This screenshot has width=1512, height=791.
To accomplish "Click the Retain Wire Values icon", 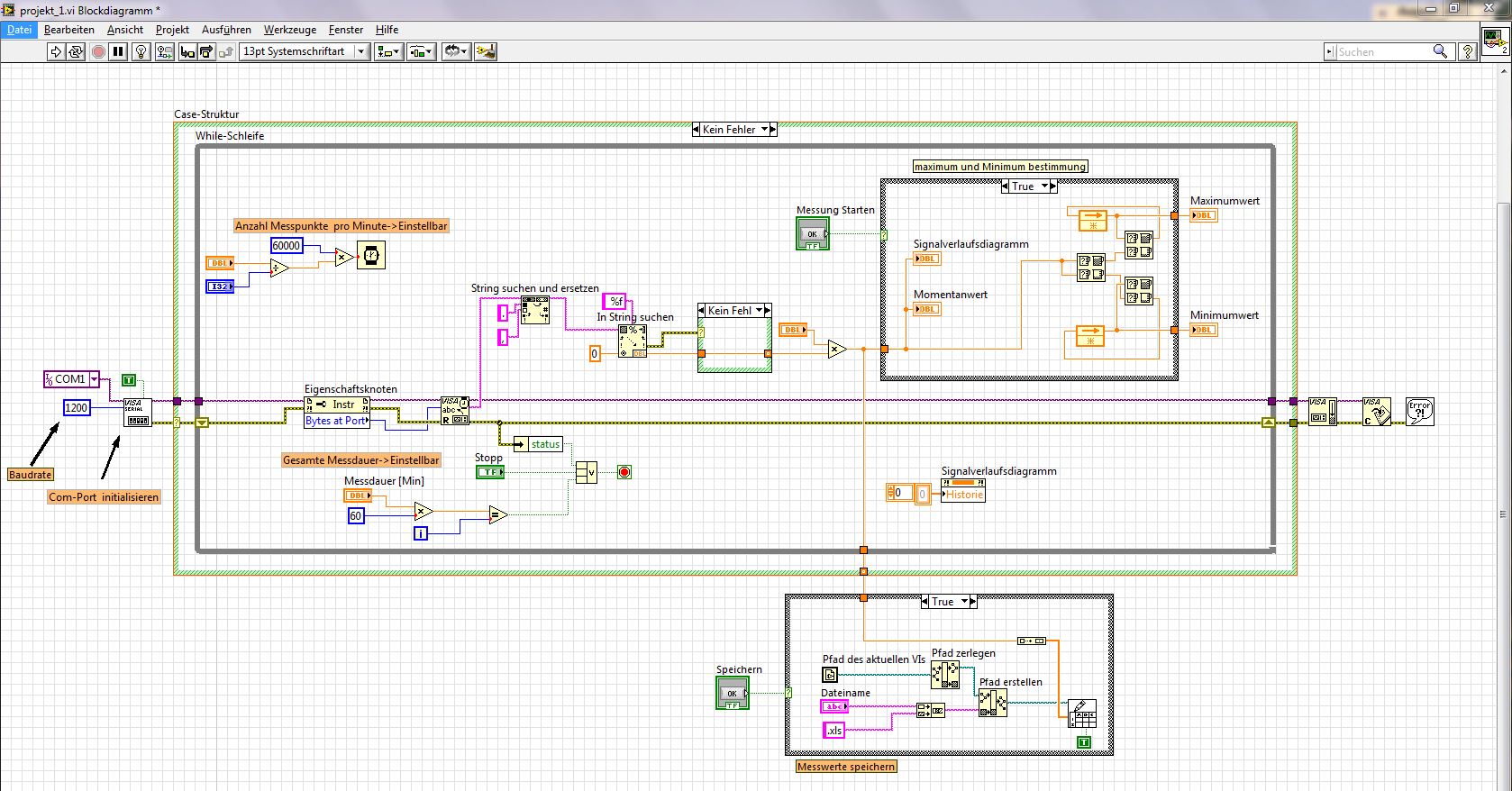I will pos(165,52).
